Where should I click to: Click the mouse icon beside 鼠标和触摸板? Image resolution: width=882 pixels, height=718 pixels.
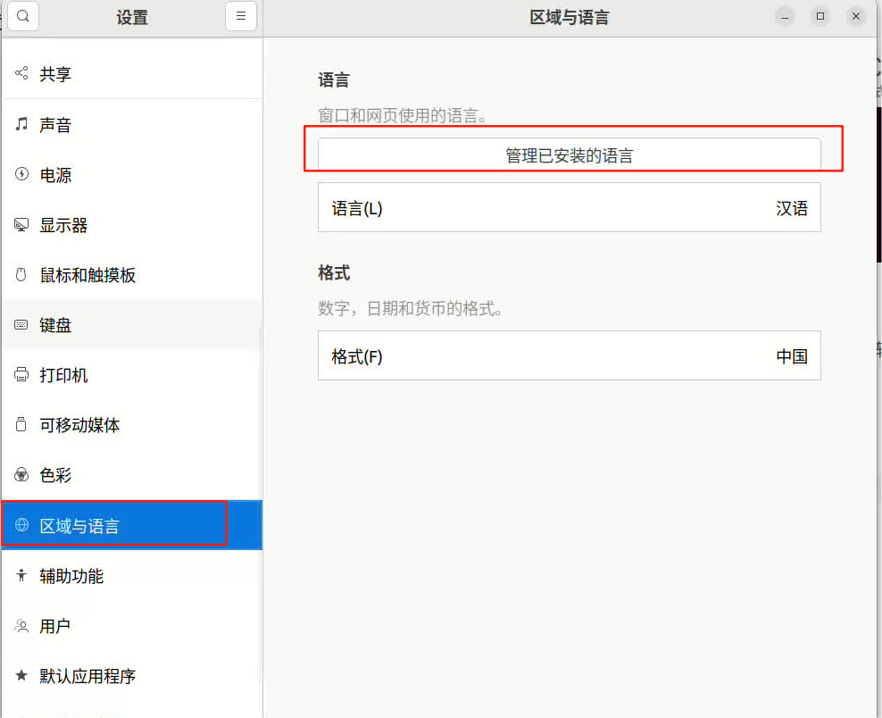point(21,274)
